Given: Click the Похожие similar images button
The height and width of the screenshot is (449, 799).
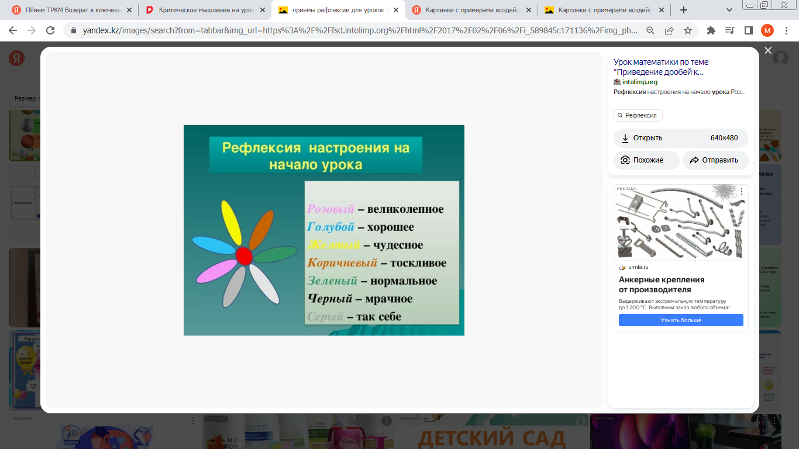Looking at the screenshot, I should click(646, 160).
